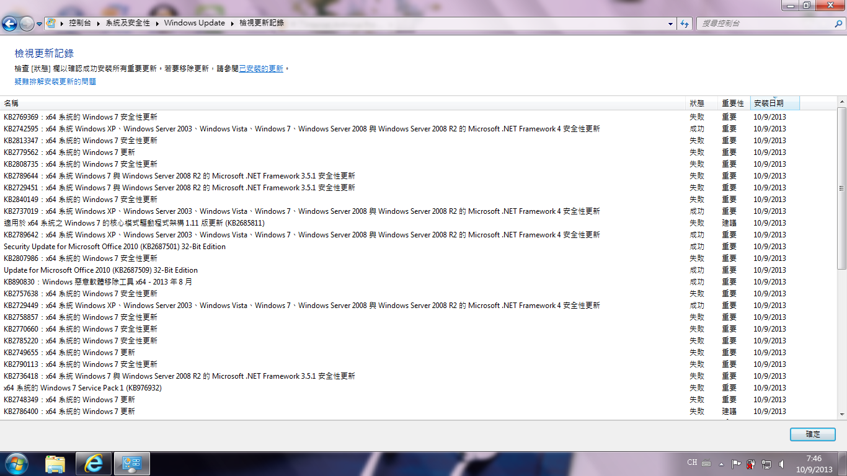Open the network tray icon
Viewport: 847px width, 476px height.
[766, 464]
